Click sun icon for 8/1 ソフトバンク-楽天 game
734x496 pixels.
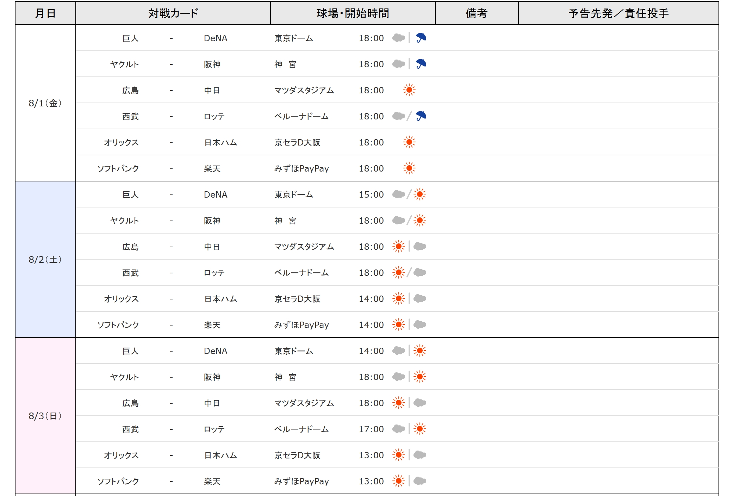[409, 168]
